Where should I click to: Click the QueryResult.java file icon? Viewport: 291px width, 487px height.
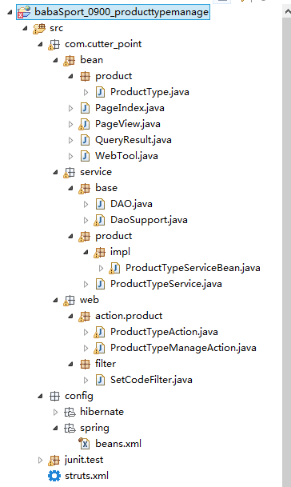click(85, 140)
